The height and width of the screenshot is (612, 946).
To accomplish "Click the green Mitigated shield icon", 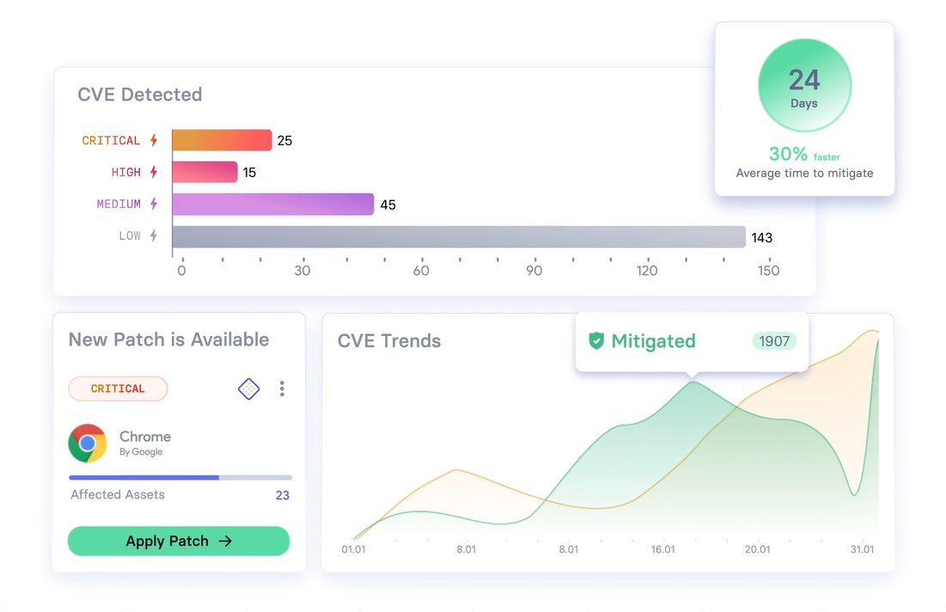I will [x=596, y=341].
